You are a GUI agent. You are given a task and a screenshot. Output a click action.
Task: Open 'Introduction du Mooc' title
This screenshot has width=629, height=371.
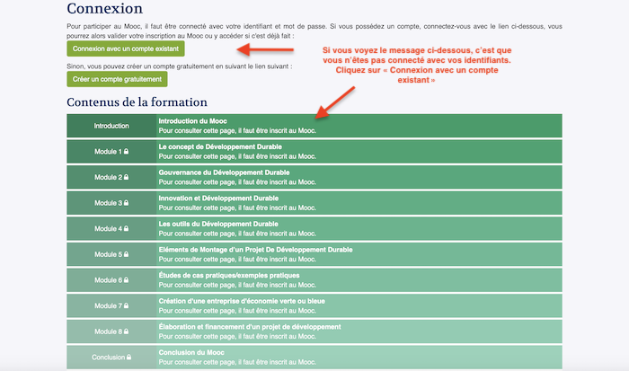pyautogui.click(x=192, y=120)
